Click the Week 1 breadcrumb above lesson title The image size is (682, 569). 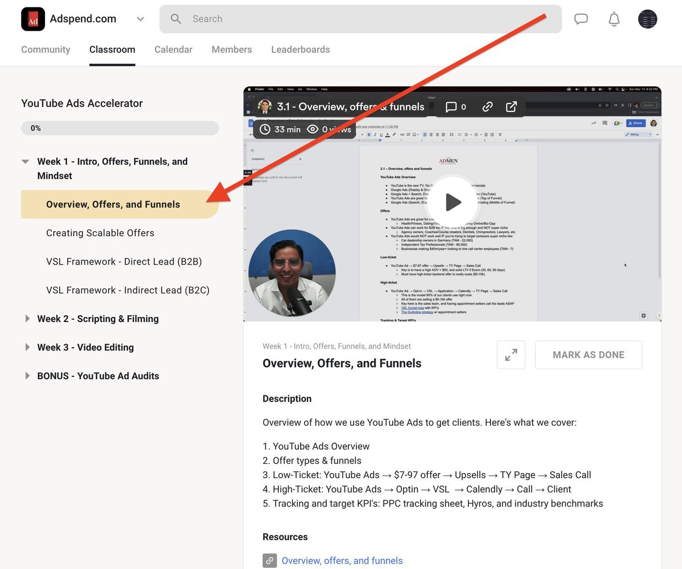[336, 346]
